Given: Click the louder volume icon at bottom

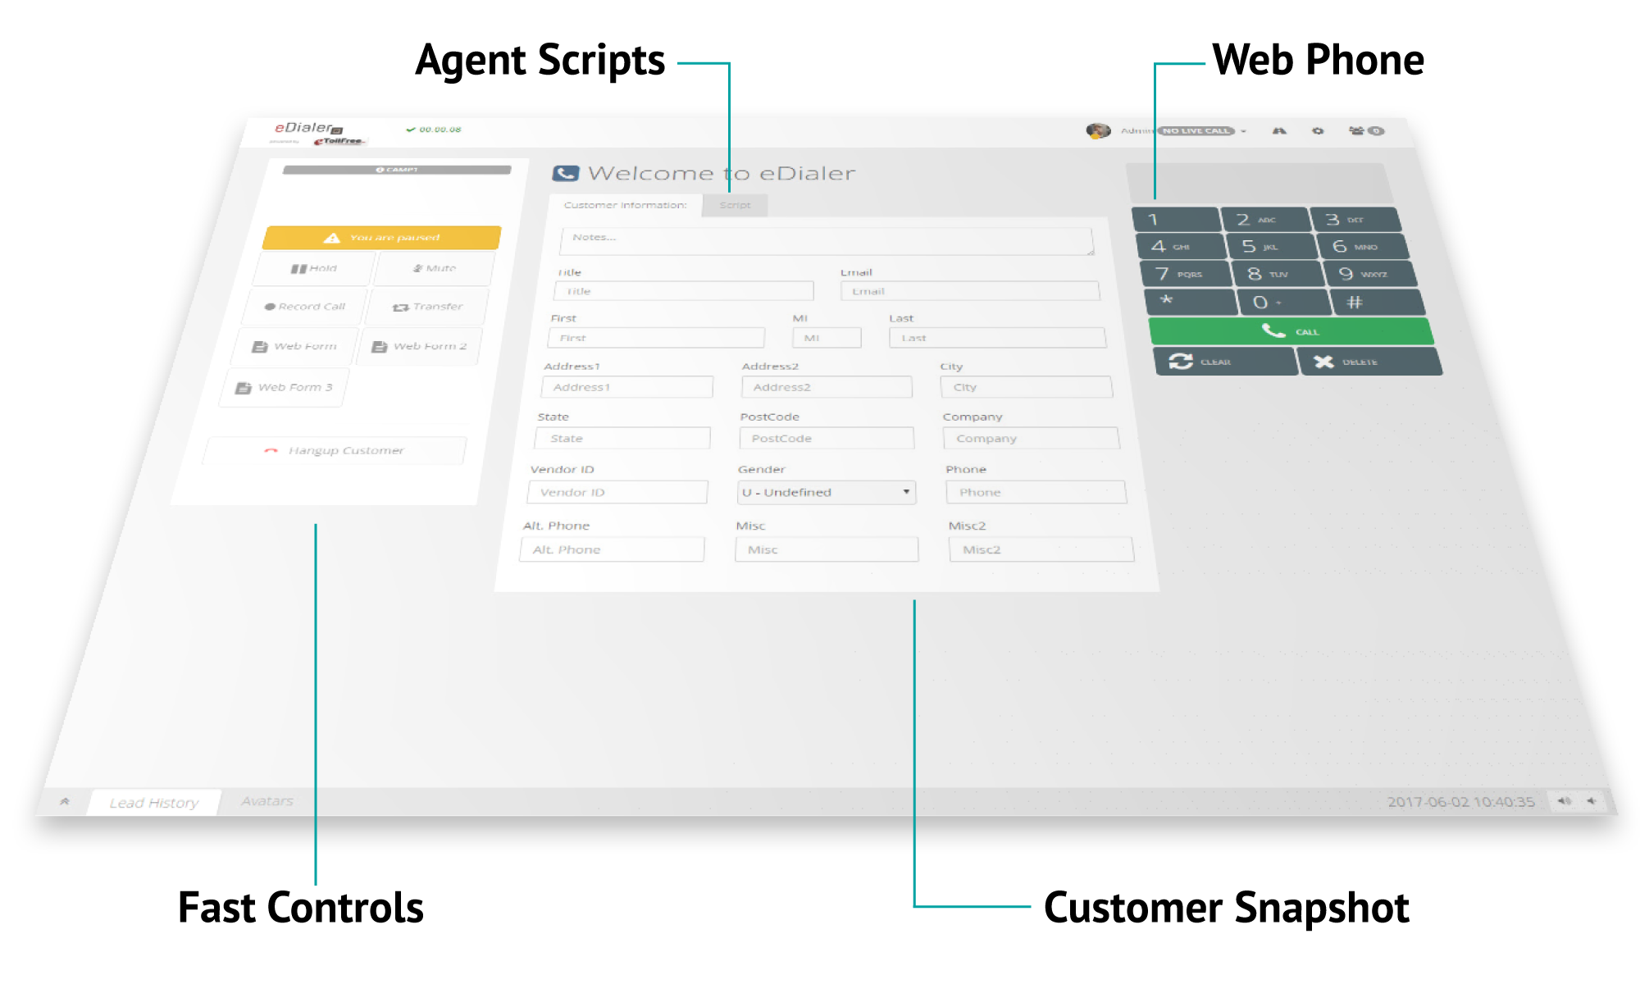Looking at the screenshot, I should point(1565,801).
